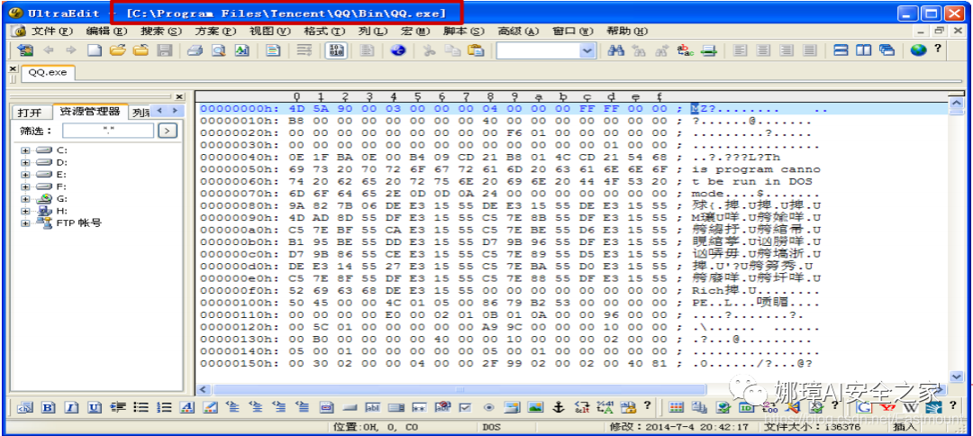This screenshot has height=436, width=973.
Task: Click the HTML radio button insert icon
Action: pos(488,407)
